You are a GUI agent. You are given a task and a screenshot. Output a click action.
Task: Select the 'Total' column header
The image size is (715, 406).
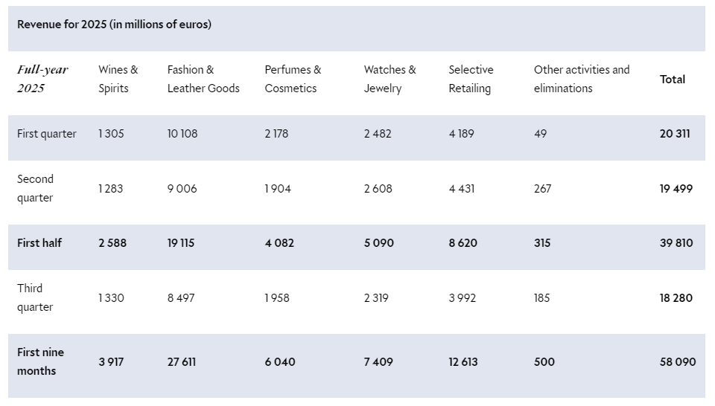[x=673, y=80]
